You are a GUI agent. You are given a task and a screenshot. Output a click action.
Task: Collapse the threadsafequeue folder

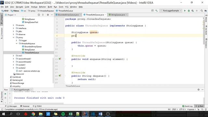coord(17,44)
